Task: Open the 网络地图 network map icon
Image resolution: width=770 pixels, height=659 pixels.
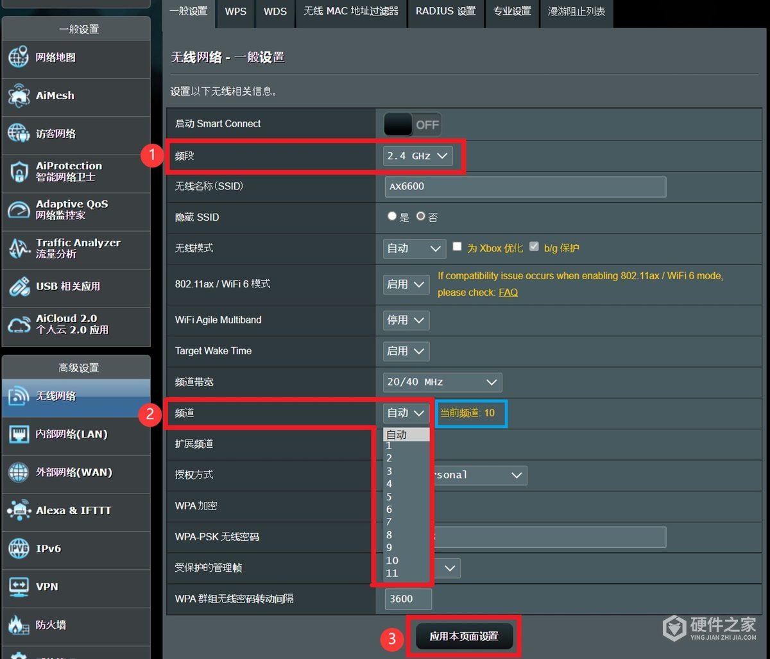Action: (19, 57)
